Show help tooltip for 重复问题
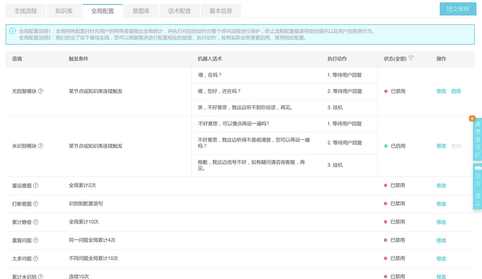 [x=36, y=240]
